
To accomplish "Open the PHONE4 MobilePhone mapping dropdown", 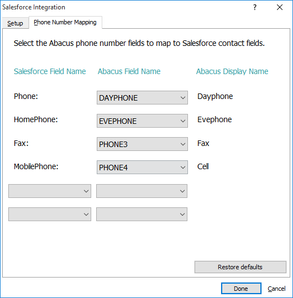I will (142, 167).
